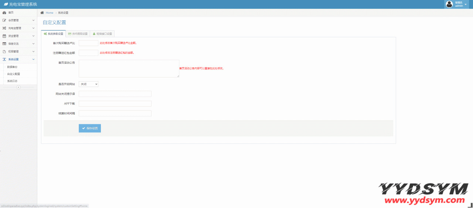Switch to 短信接口设置 tab

coord(102,34)
